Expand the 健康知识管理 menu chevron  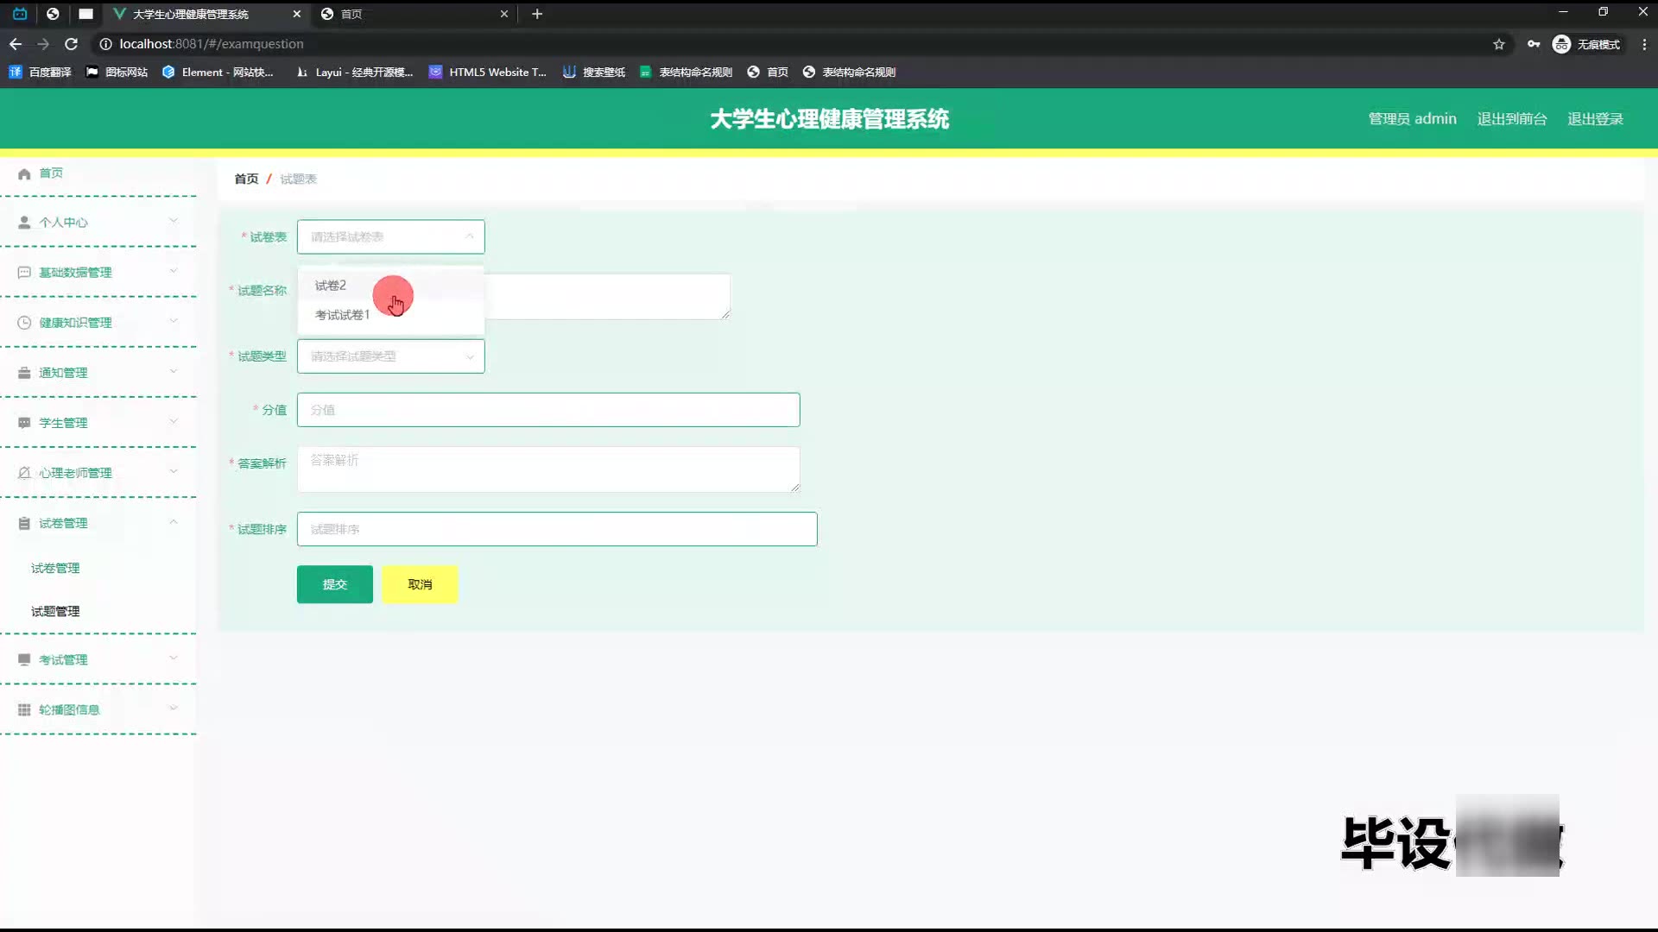point(174,321)
